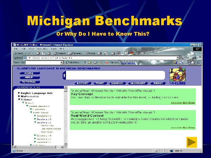Open the Tools menu
The height and width of the screenshot is (158, 211).
(54, 49)
